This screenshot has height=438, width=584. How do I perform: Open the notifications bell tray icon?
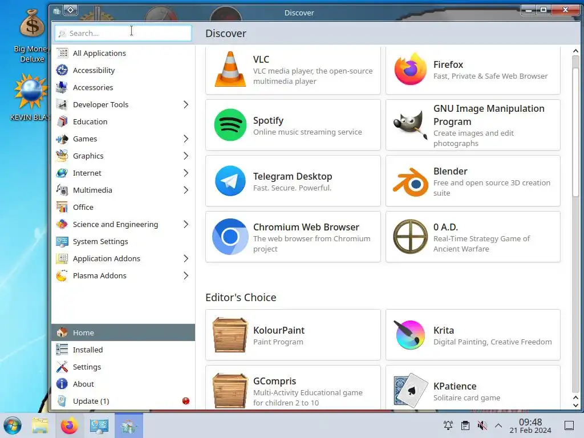click(448, 425)
